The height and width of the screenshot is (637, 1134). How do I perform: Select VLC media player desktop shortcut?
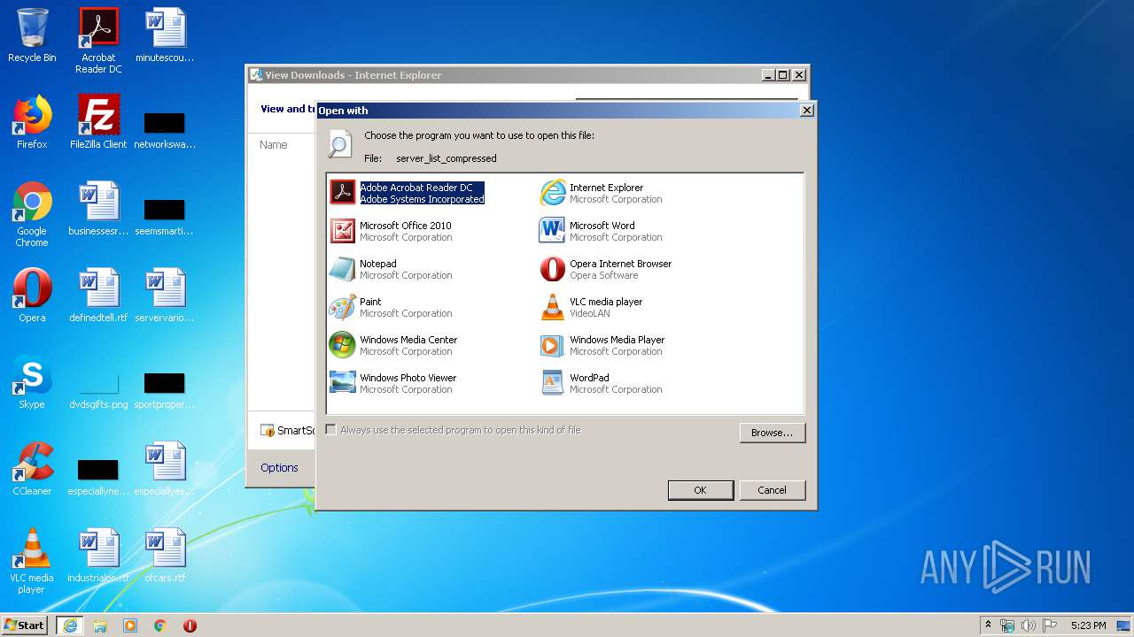point(32,561)
